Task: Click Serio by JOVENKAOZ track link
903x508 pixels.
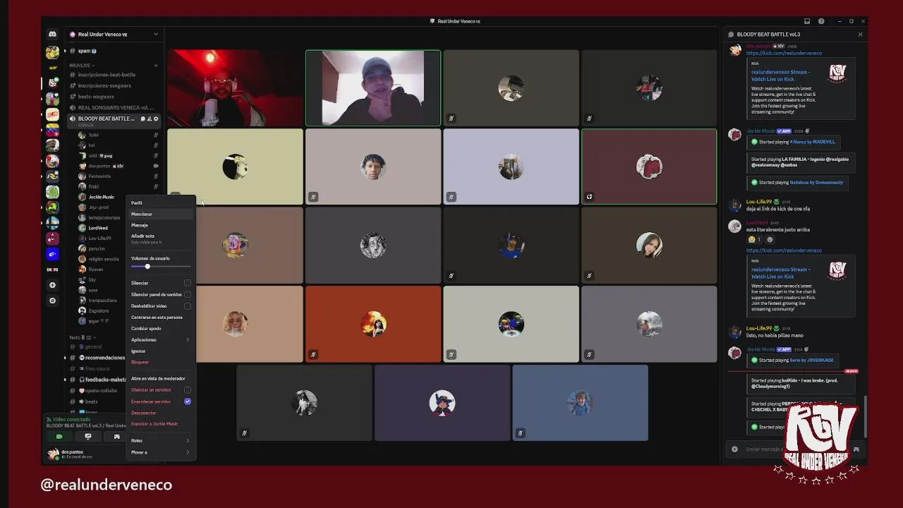Action: (811, 360)
